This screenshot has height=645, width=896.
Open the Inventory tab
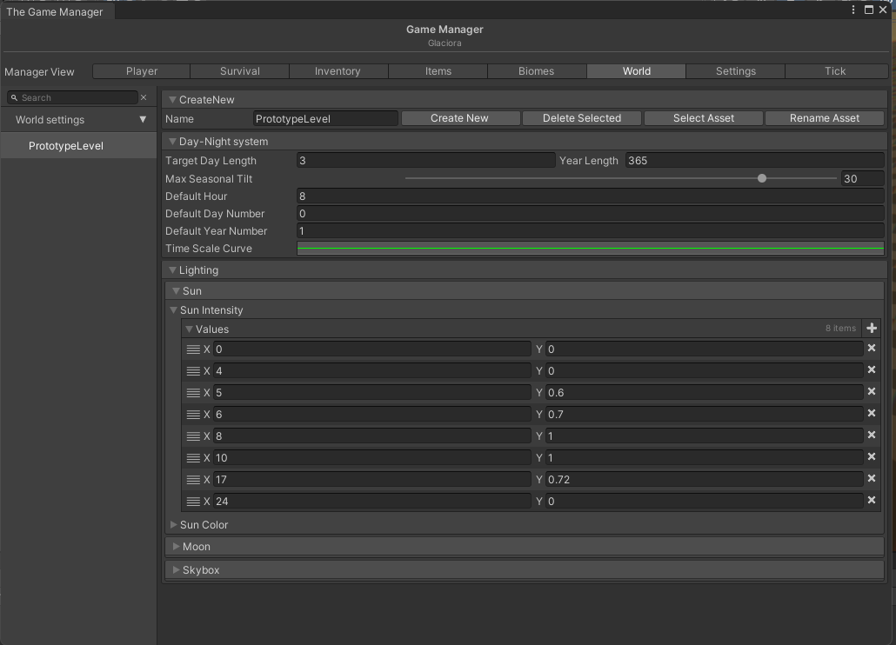(338, 71)
